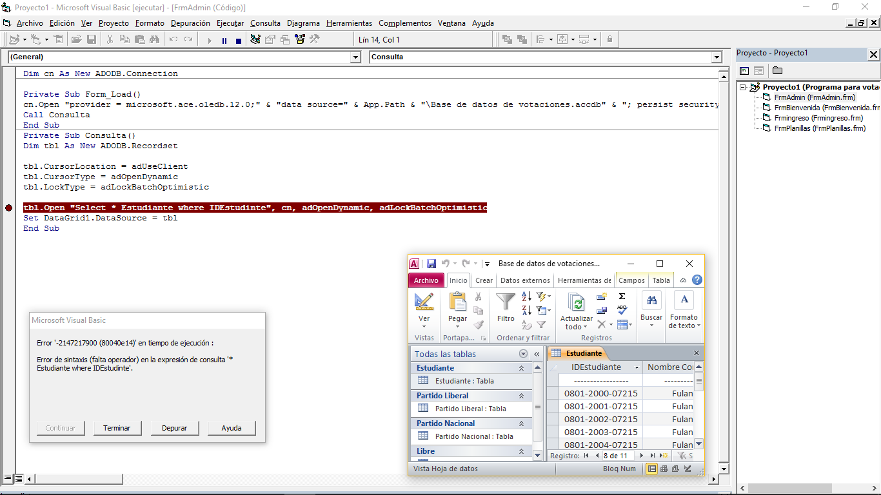Open Todas las tablas pane dropdown arrow

[x=523, y=354]
